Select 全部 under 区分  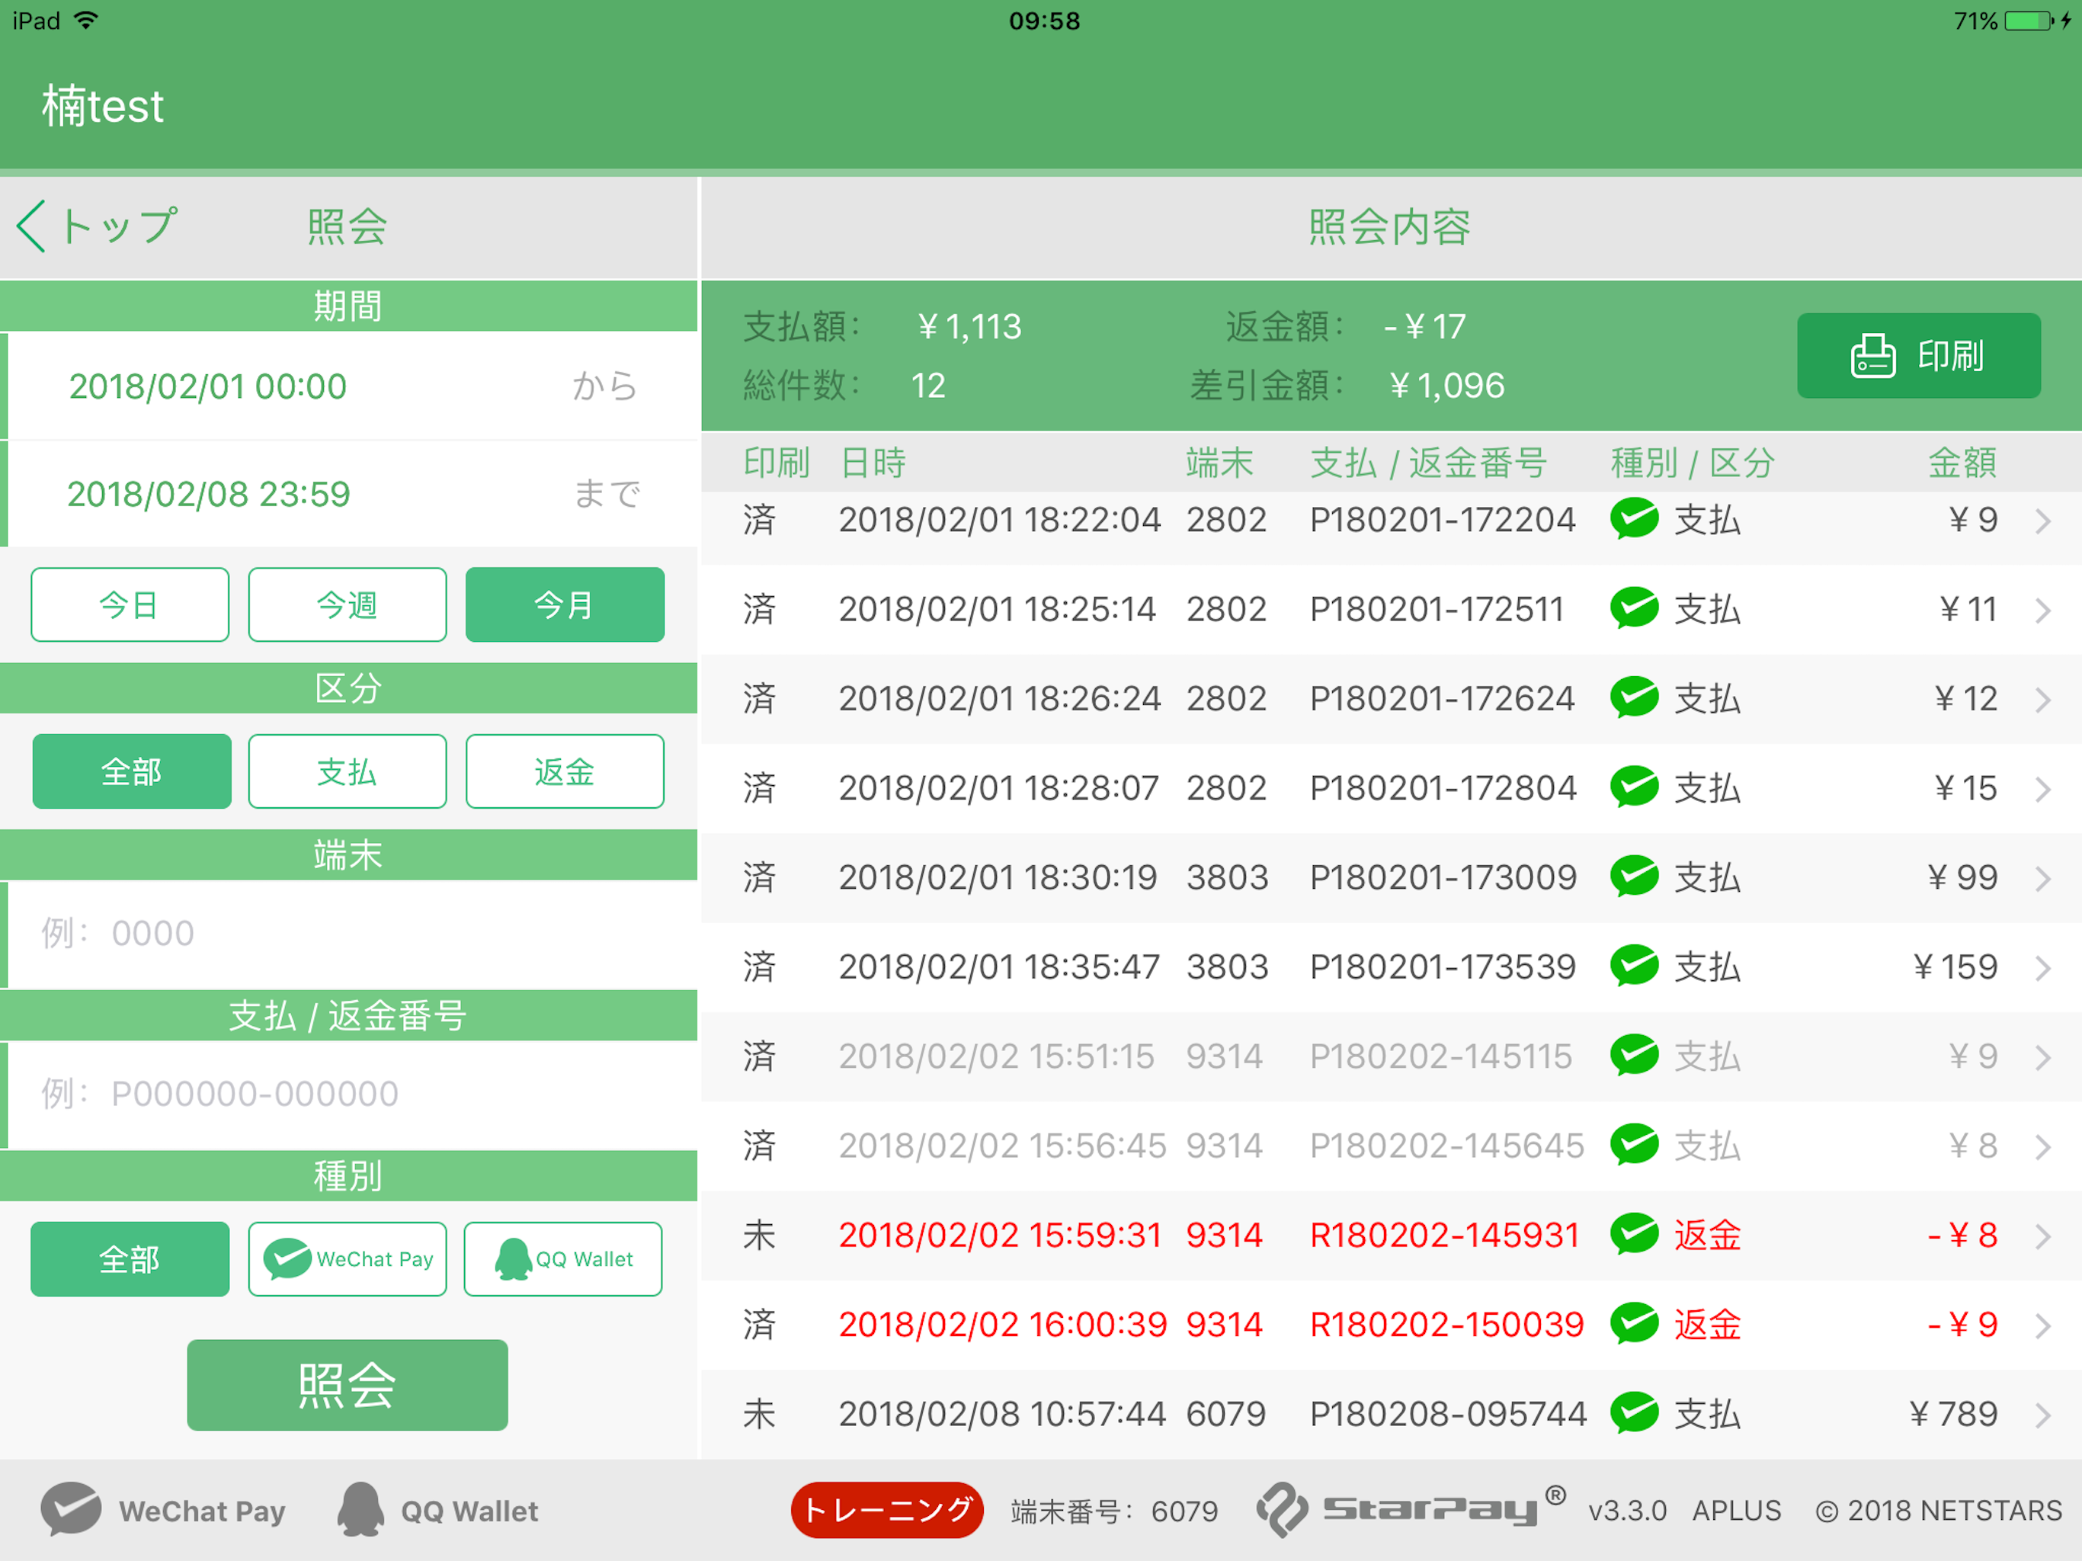[132, 771]
